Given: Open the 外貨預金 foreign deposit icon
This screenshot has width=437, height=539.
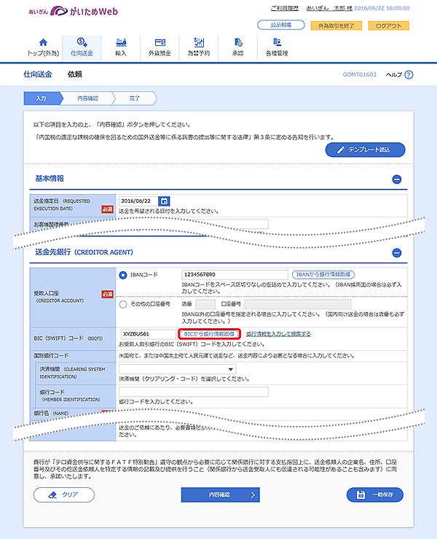Looking at the screenshot, I should tap(160, 42).
